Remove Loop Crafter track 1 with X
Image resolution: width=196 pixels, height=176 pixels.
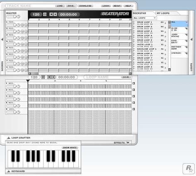[133, 83]
